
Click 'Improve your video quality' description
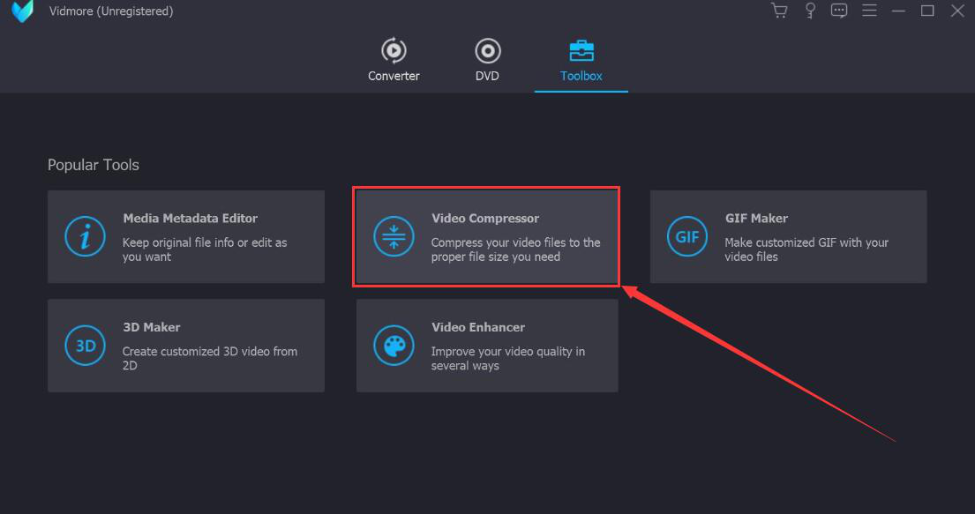point(508,358)
